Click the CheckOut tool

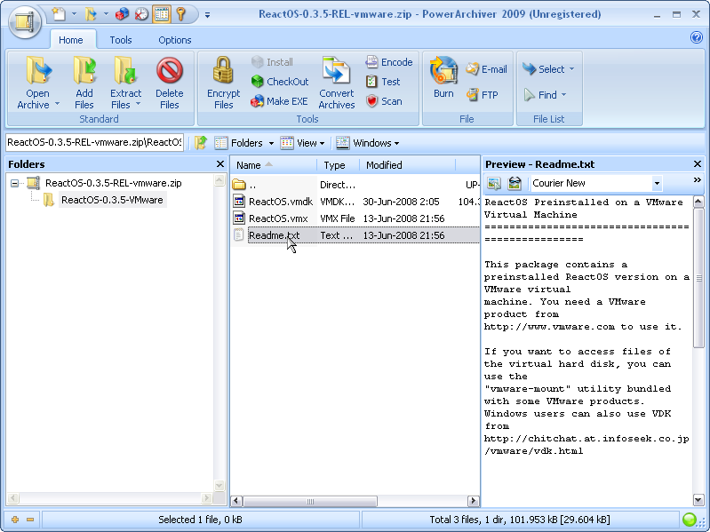pyautogui.click(x=280, y=82)
